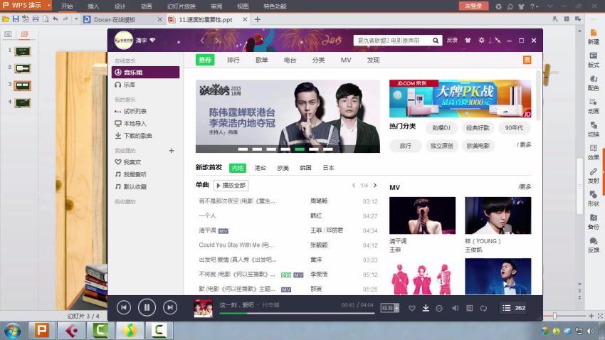The image size is (605, 340).
Task: Open the 独立原创 category tag
Action: (x=441, y=146)
